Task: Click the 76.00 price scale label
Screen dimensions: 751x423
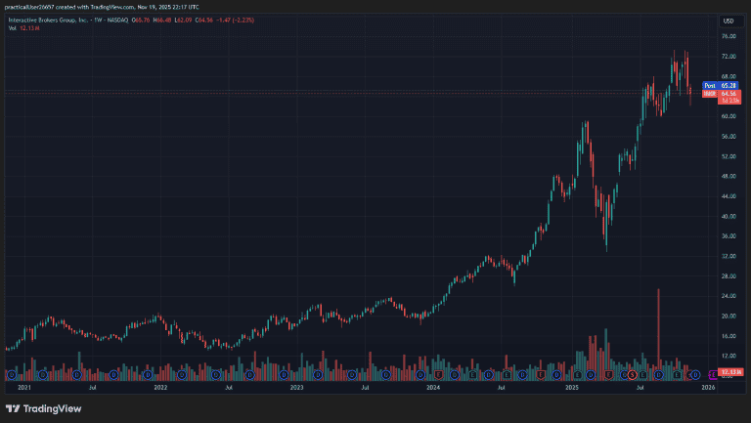Action: [x=728, y=36]
